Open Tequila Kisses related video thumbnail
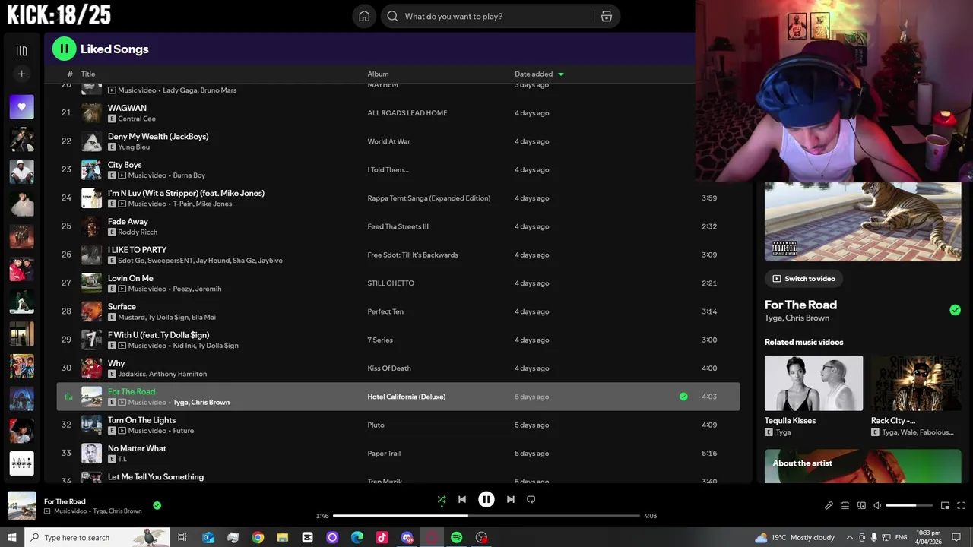Viewport: 973px width, 547px height. tap(813, 383)
